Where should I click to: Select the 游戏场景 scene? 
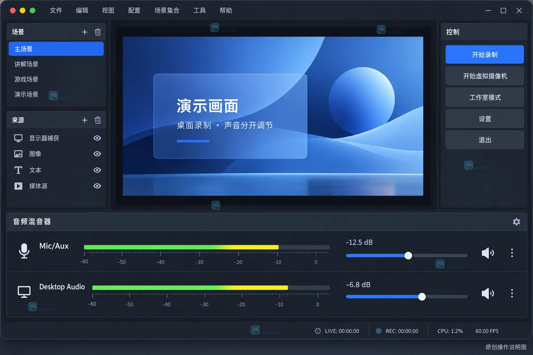[x=56, y=80]
